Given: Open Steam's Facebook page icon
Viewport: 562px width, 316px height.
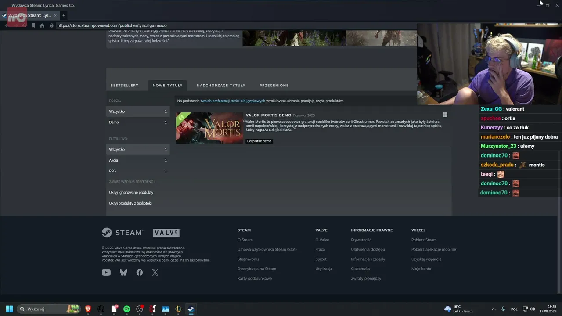Looking at the screenshot, I should coord(140,273).
